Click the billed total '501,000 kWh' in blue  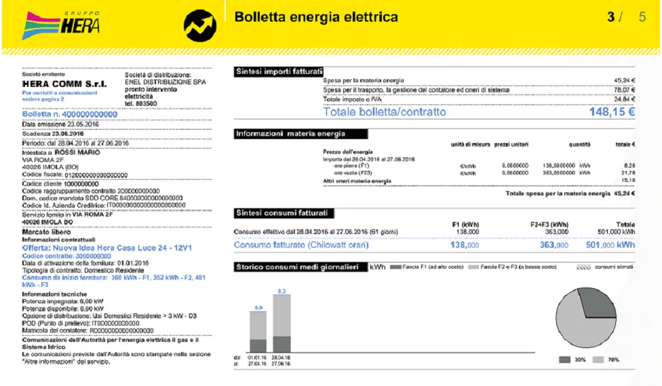(x=610, y=245)
